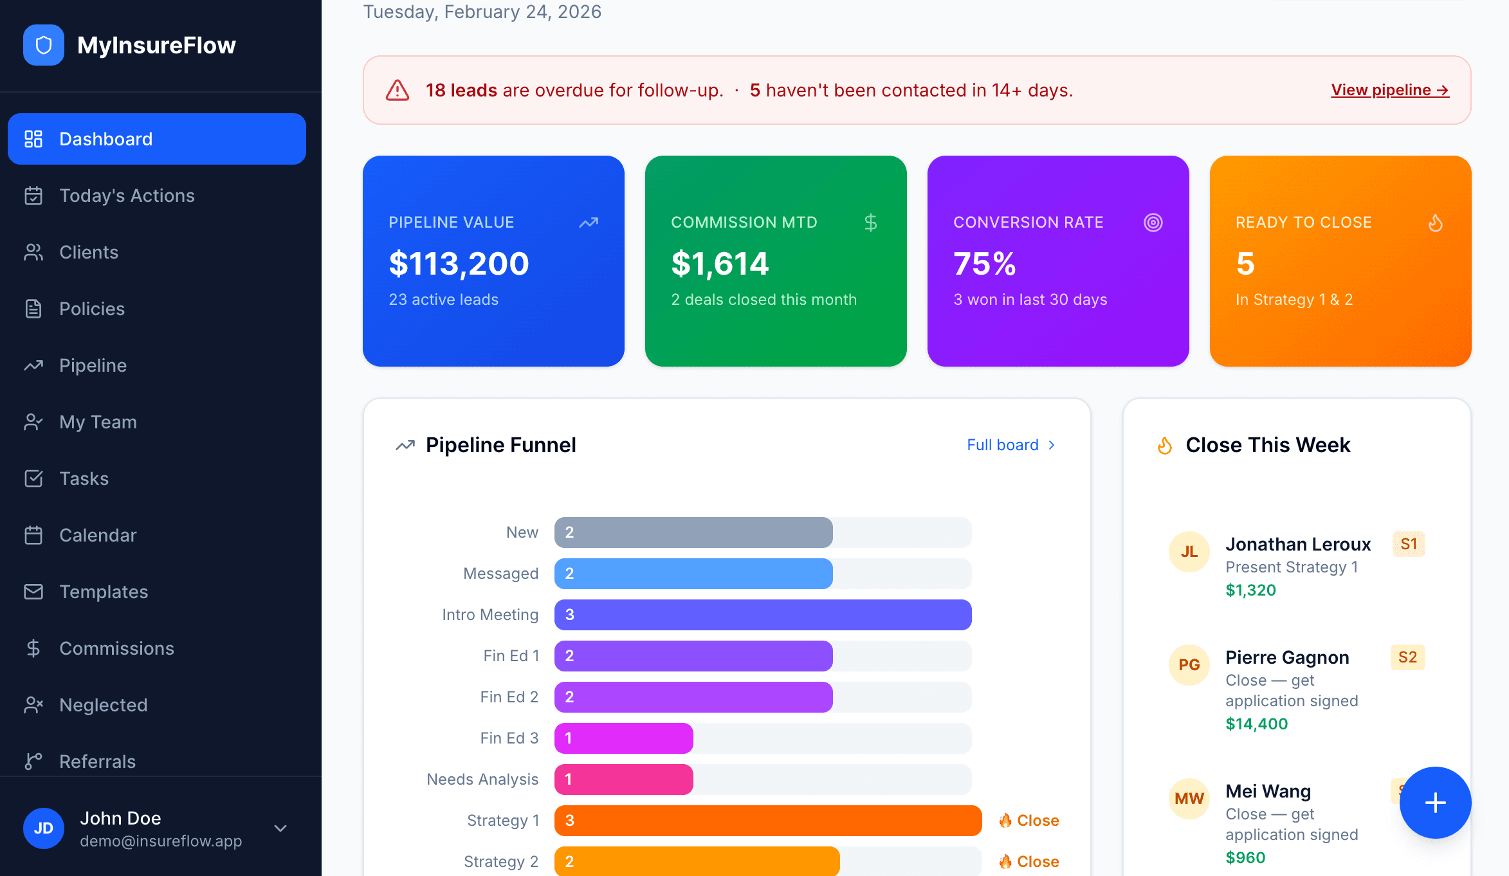1509x876 pixels.
Task: Click the Pipeline trend icon in sidebar
Action: click(x=33, y=365)
